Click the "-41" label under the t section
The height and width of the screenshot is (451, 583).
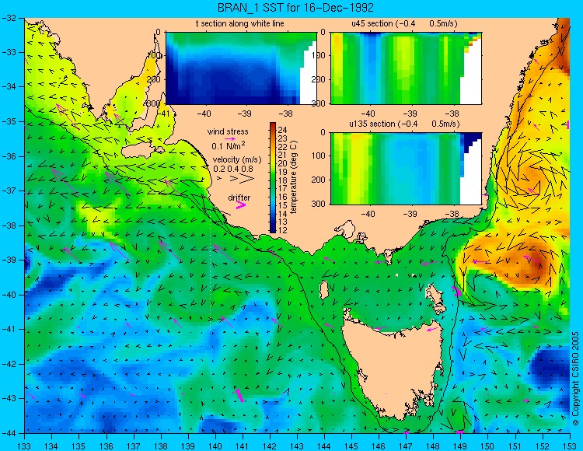click(x=163, y=114)
